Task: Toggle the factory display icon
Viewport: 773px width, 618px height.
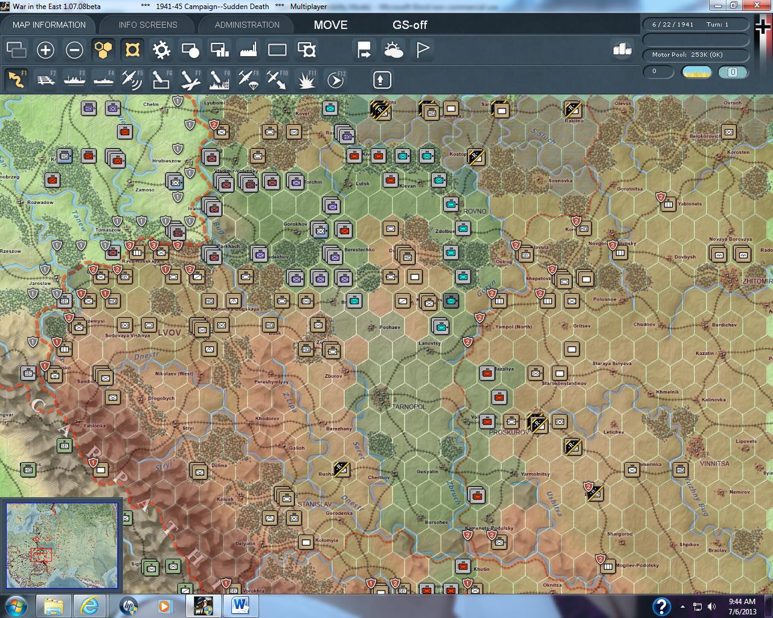Action: pos(248,50)
